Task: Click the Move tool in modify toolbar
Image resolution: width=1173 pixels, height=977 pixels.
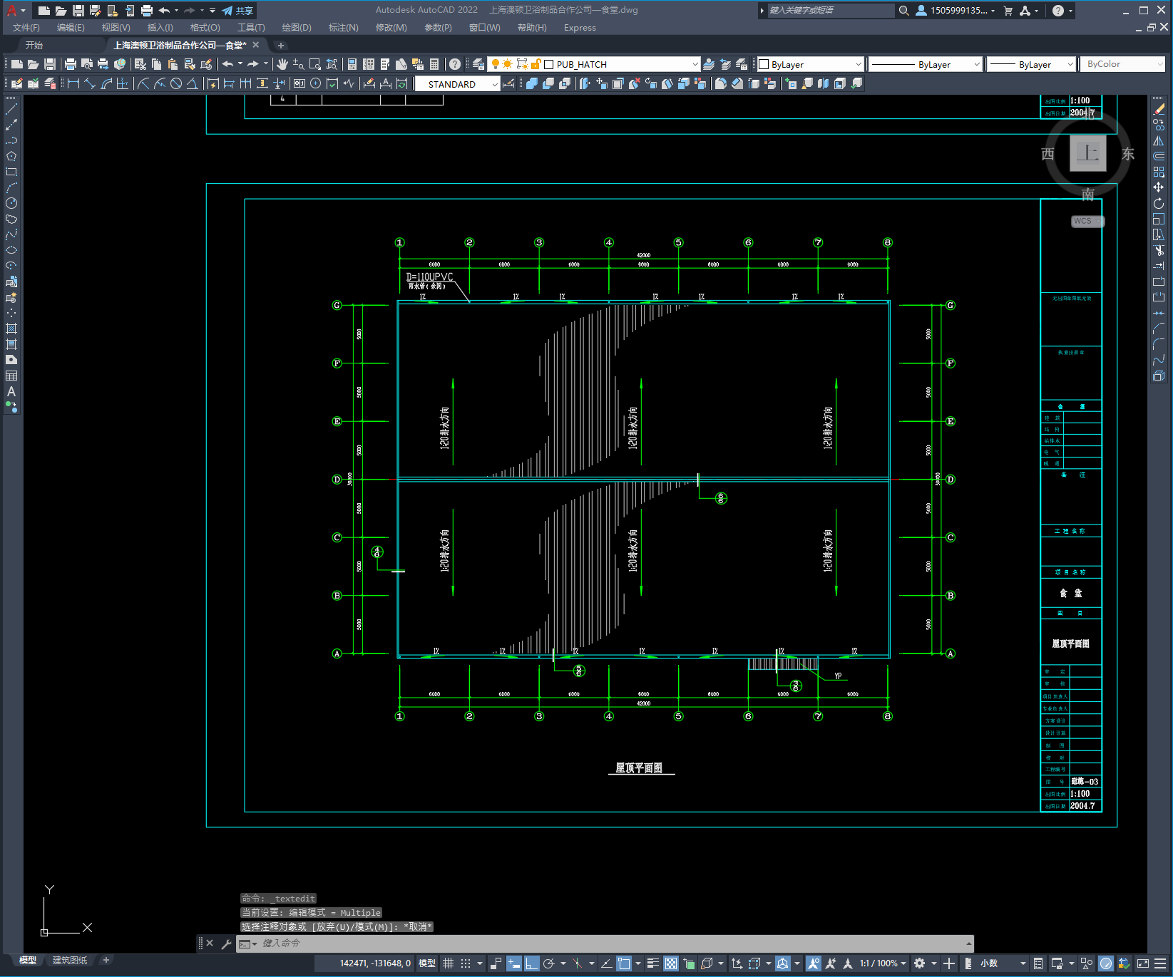Action: pos(1159,187)
